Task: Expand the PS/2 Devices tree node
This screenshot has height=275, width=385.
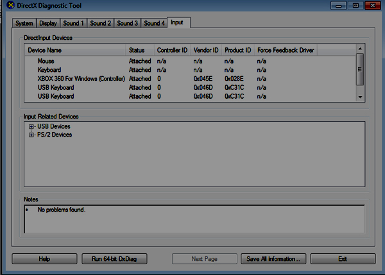Action: pyautogui.click(x=31, y=135)
